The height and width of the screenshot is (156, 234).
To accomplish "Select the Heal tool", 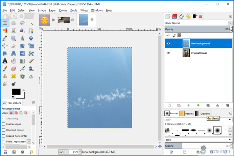I will pyautogui.click(x=14, y=76).
